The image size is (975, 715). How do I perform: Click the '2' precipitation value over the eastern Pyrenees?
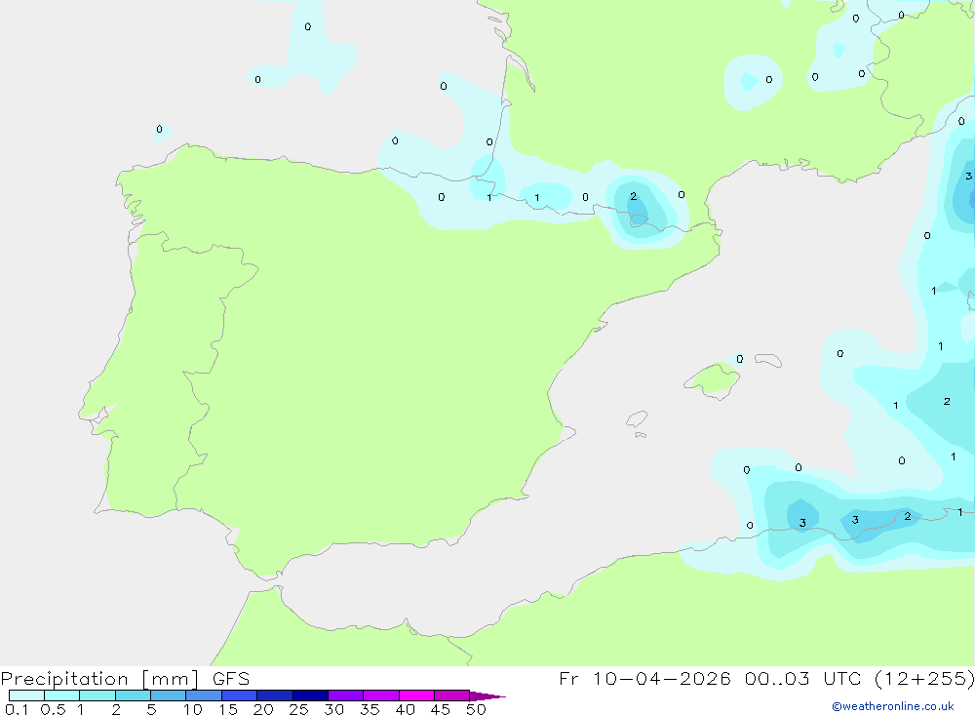(633, 196)
